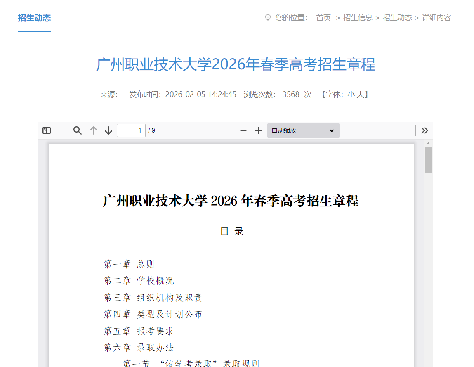474x367 pixels.
Task: Zoom out of the document
Action: click(x=243, y=130)
